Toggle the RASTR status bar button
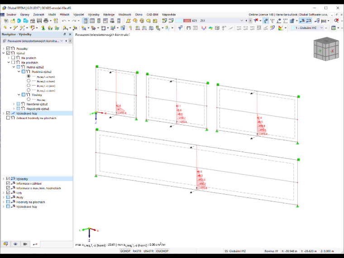 tap(137, 251)
